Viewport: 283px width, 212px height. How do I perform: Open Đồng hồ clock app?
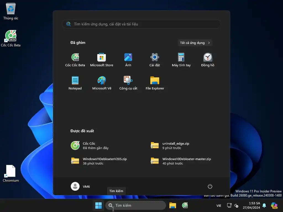208,60
